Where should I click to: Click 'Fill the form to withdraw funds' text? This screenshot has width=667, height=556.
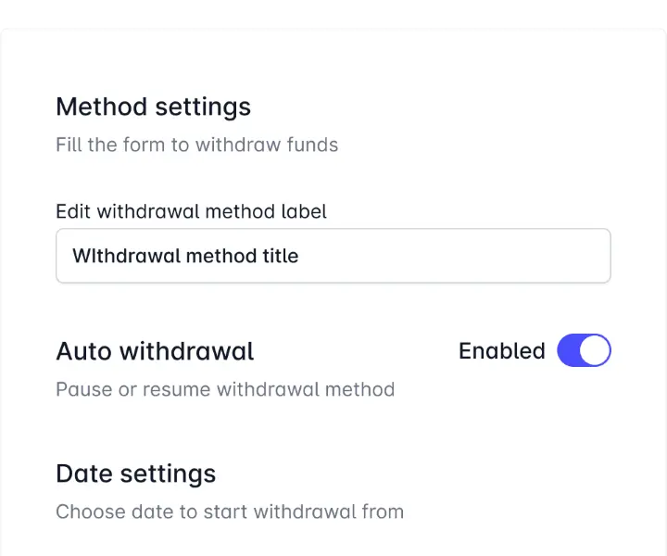point(196,145)
